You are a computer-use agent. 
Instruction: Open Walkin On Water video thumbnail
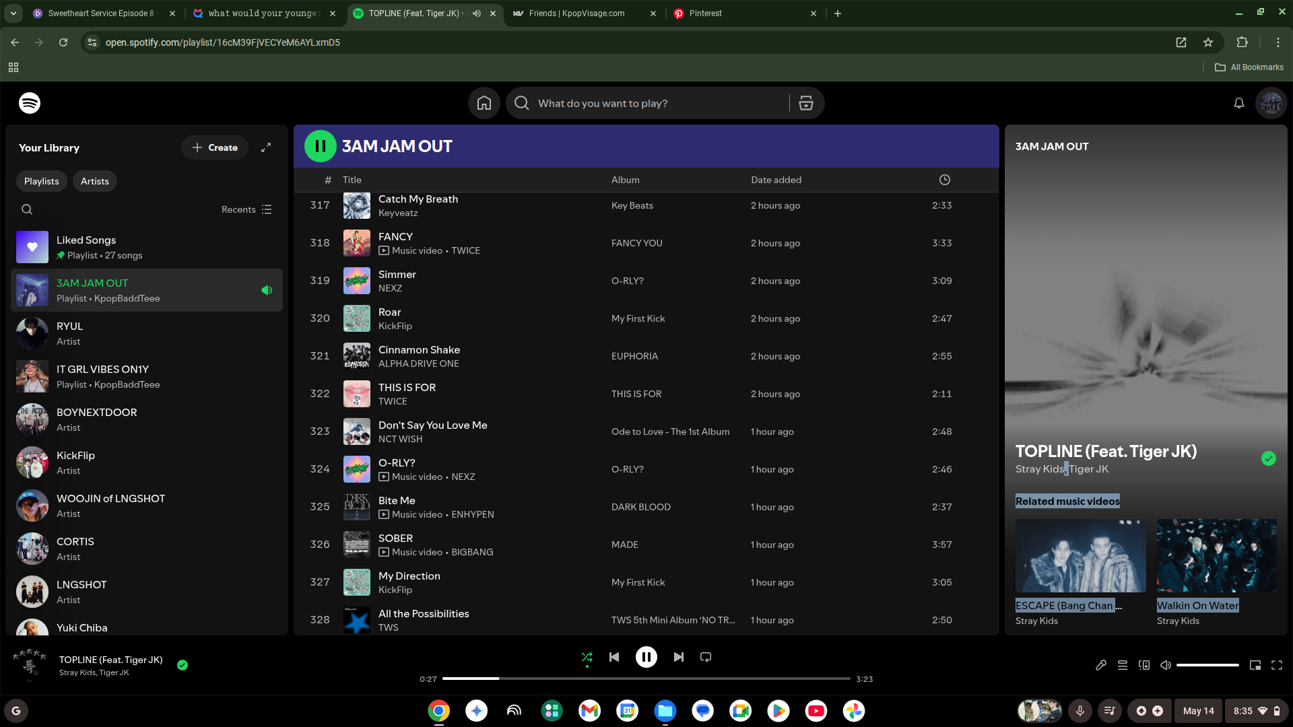[x=1217, y=555]
